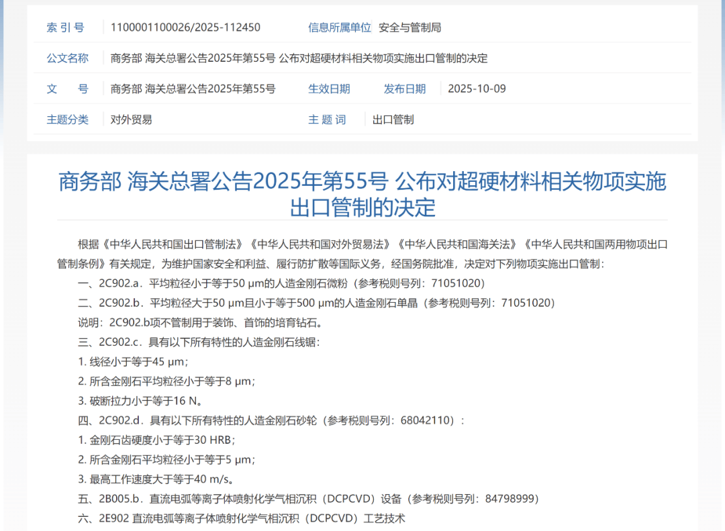Click the 文号 value text in the metadata table
This screenshot has height=531, width=725.
(x=193, y=89)
